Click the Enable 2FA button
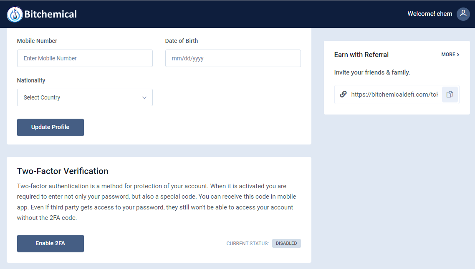The image size is (475, 269). click(x=50, y=244)
